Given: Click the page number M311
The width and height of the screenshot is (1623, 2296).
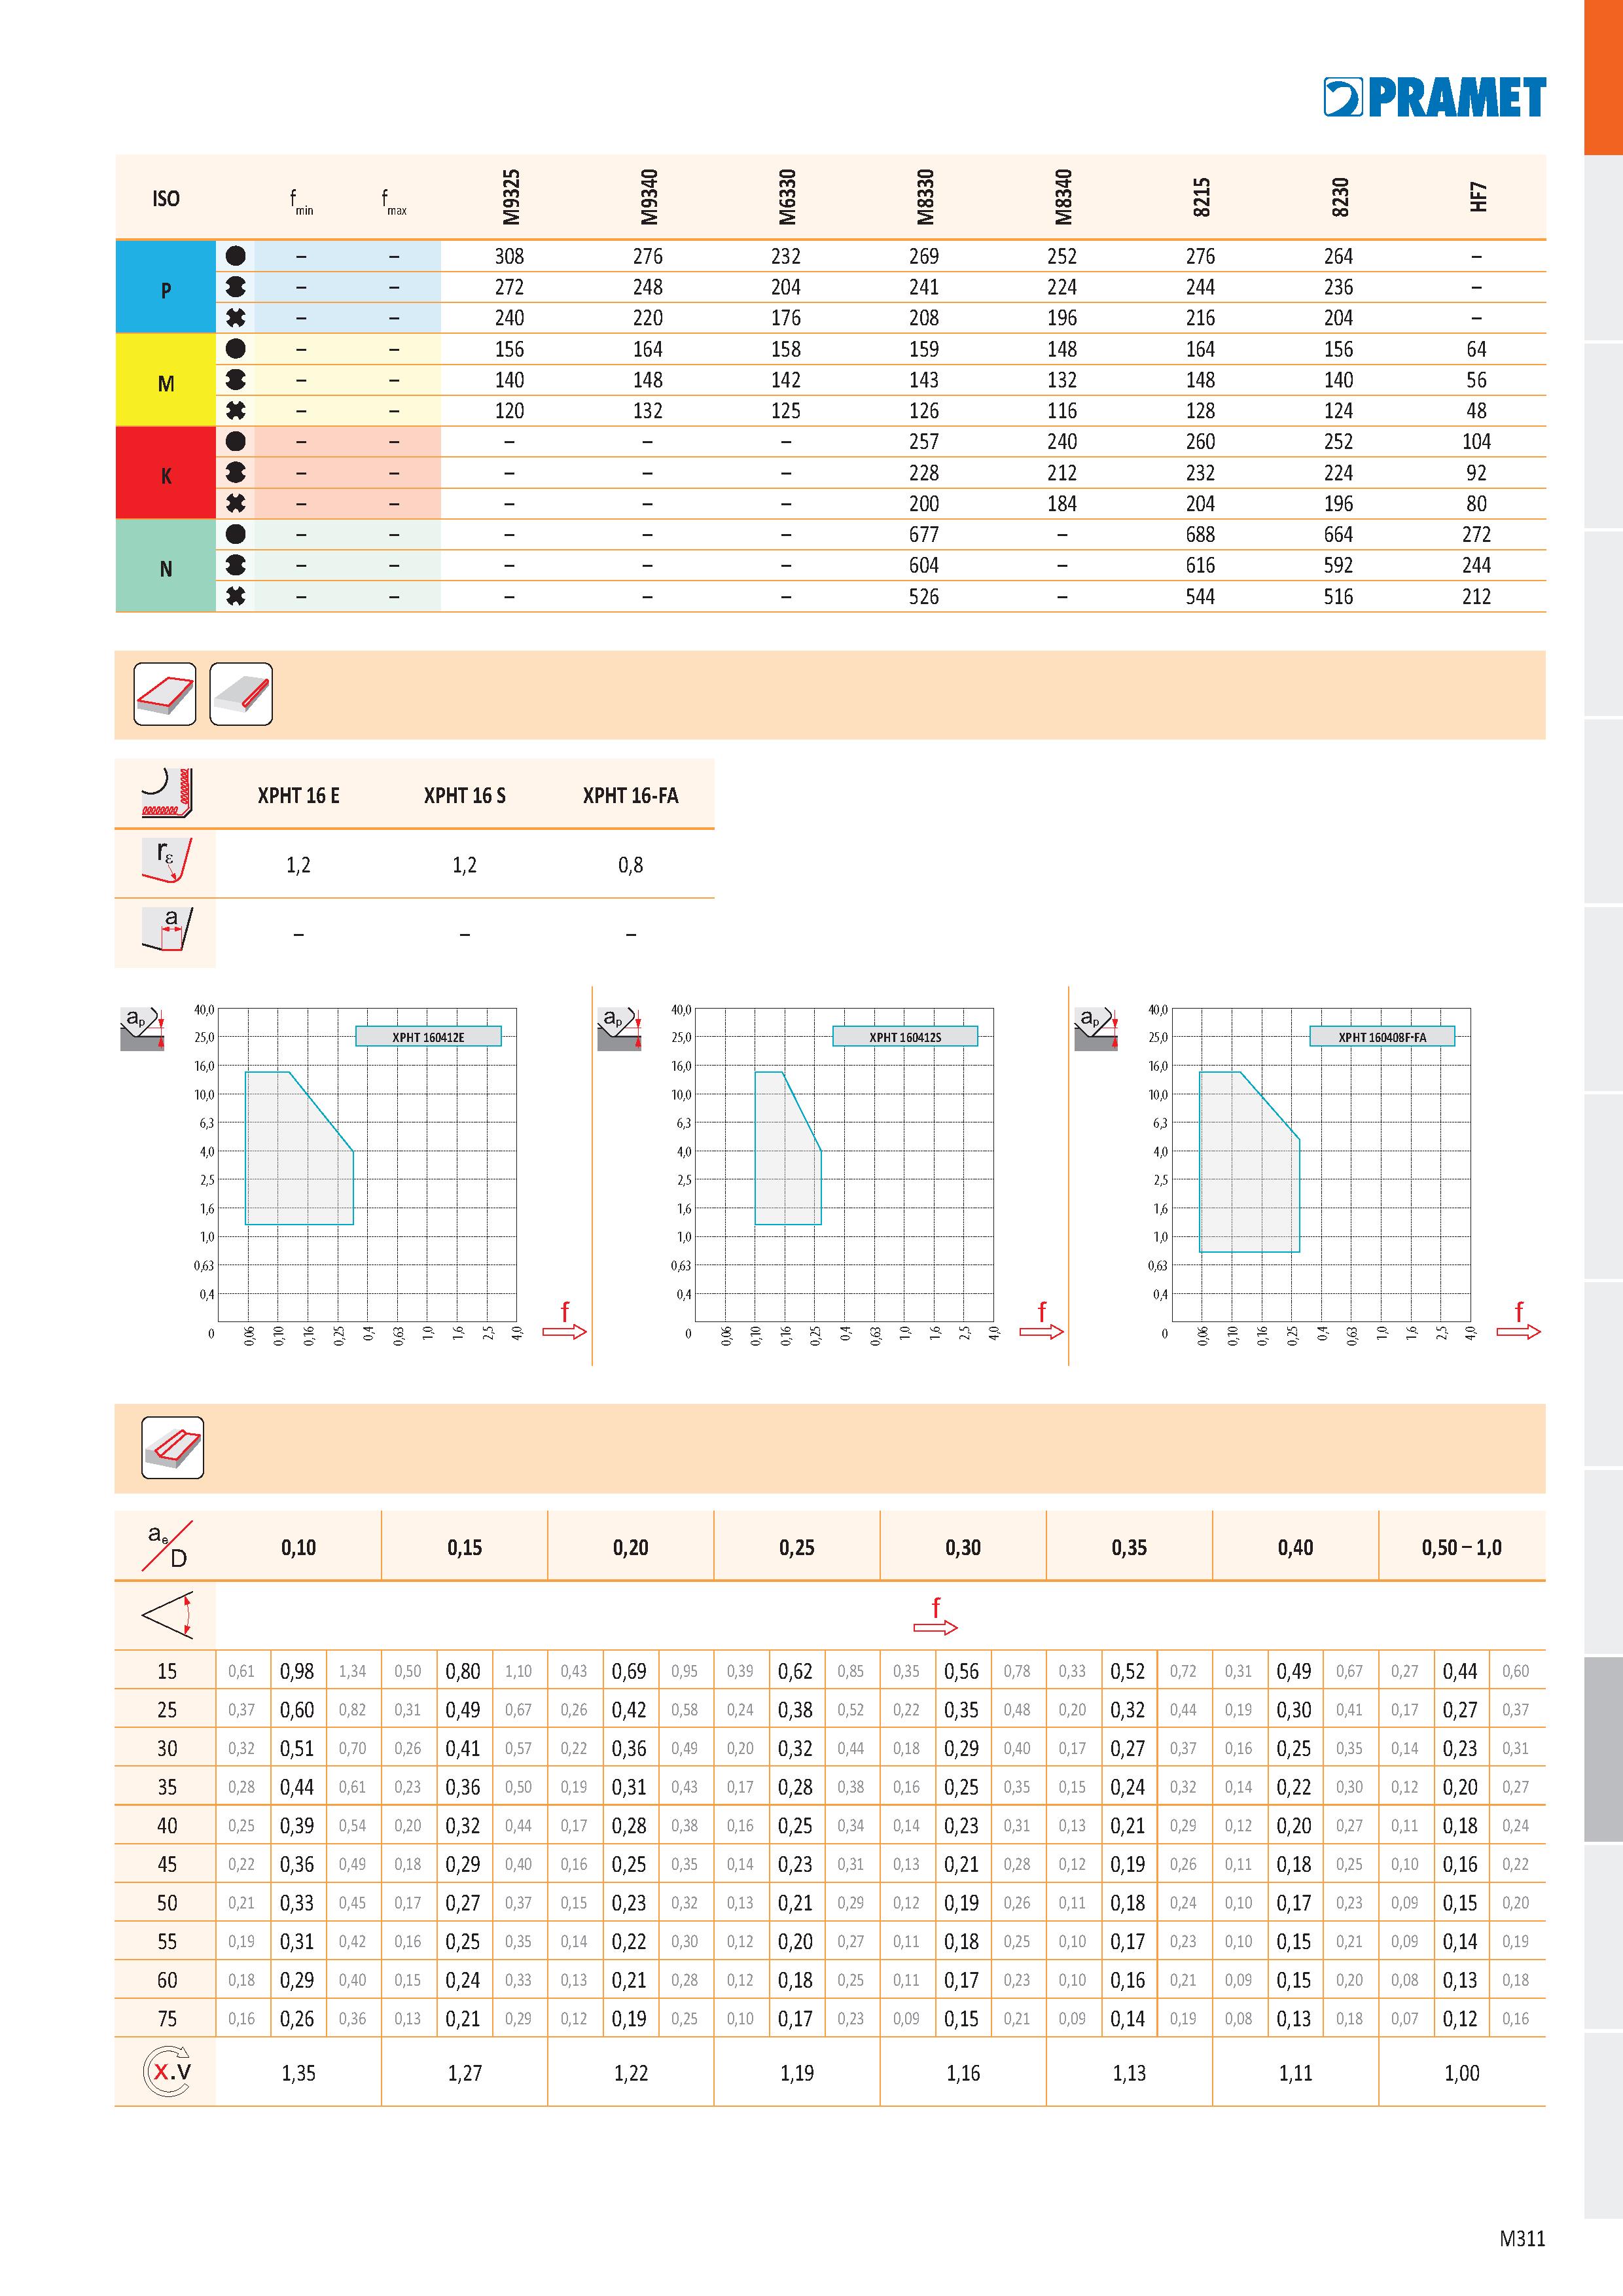Looking at the screenshot, I should click(x=1522, y=2238).
